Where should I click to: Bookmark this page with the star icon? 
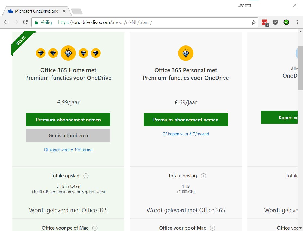click(x=253, y=22)
